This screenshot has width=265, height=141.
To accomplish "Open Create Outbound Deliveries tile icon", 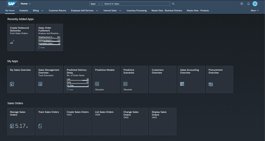I will [x=12, y=42].
